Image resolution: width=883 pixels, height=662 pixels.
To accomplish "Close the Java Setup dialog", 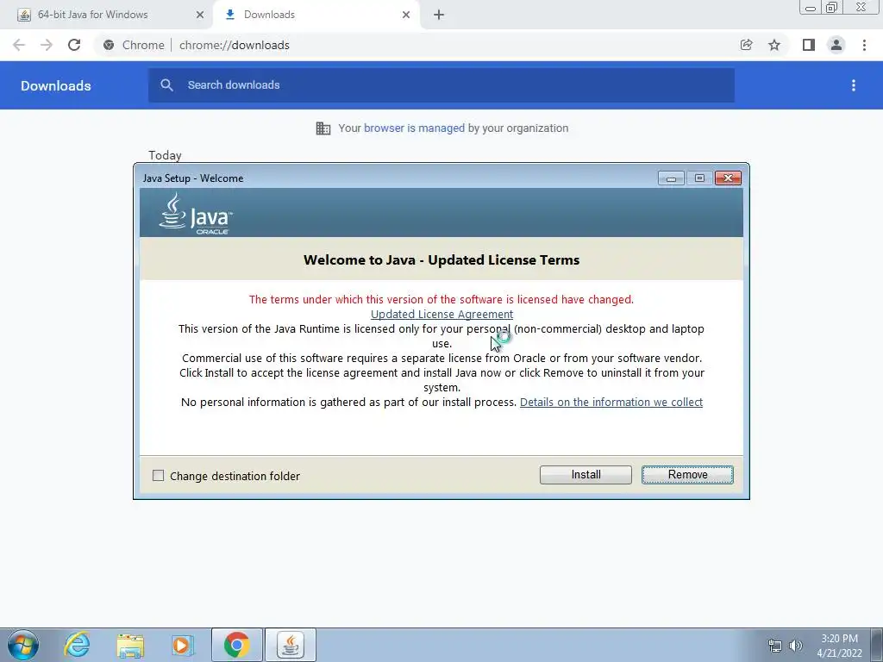I will pos(728,178).
